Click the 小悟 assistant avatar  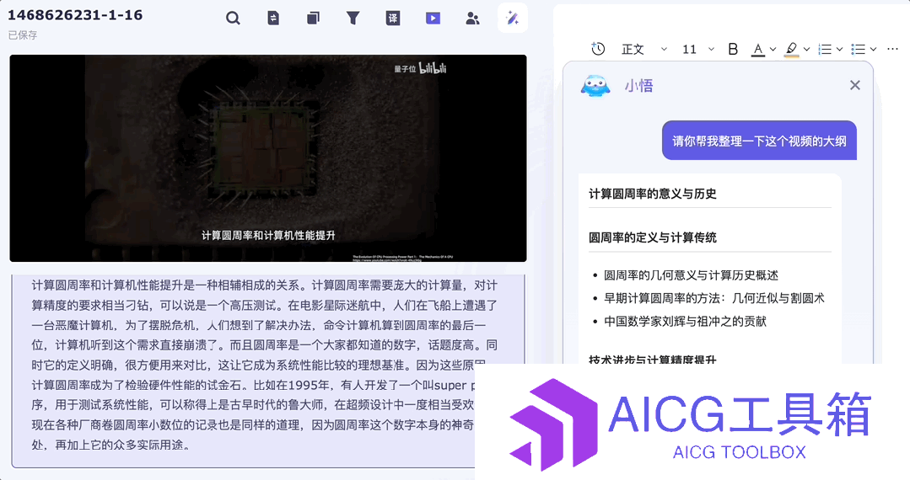tap(595, 87)
